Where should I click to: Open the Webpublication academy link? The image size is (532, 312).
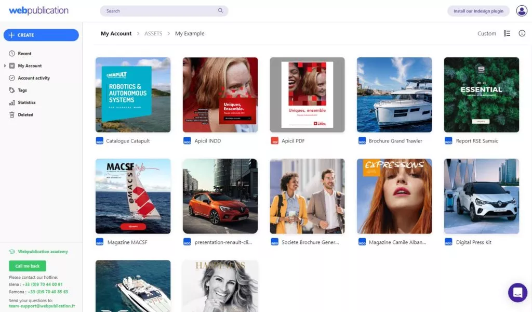[43, 252]
